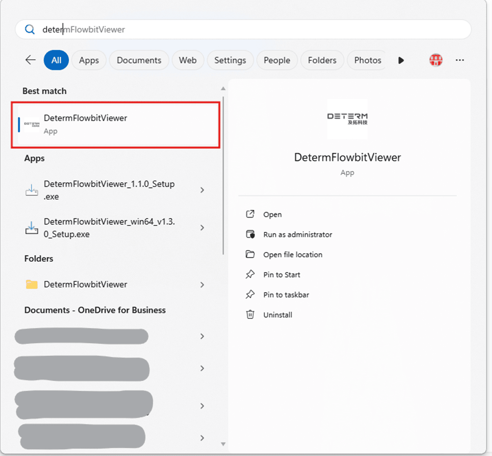Choose Open file location
Image resolution: width=492 pixels, height=456 pixels.
pos(293,255)
